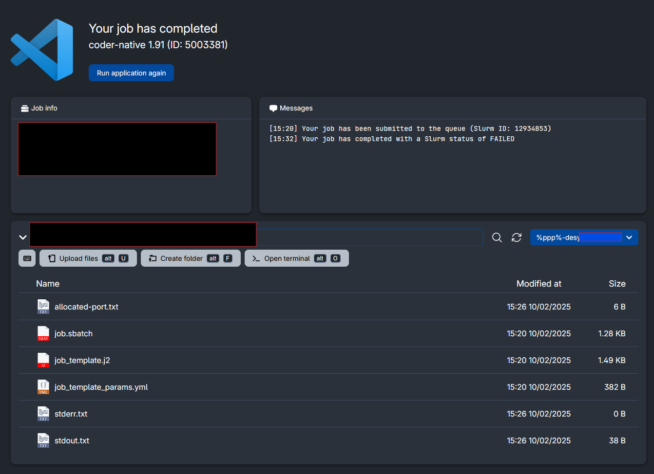Screen dimensions: 654x474
Task: Click the path input field
Action: (369, 237)
